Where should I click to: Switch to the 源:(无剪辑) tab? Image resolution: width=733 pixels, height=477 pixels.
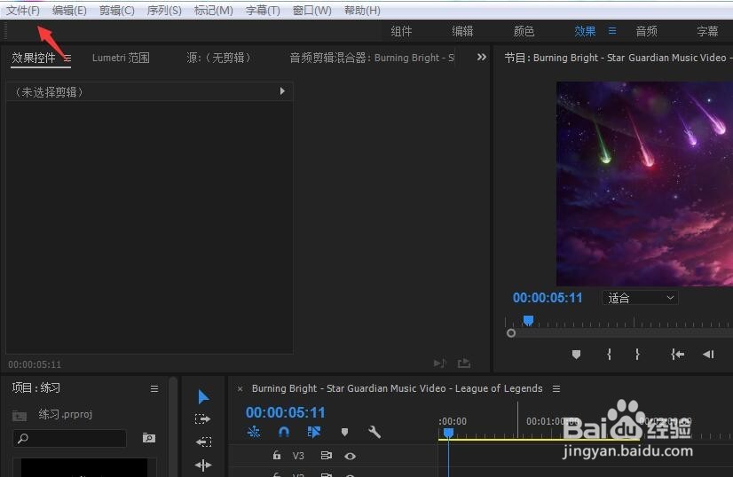pyautogui.click(x=219, y=58)
